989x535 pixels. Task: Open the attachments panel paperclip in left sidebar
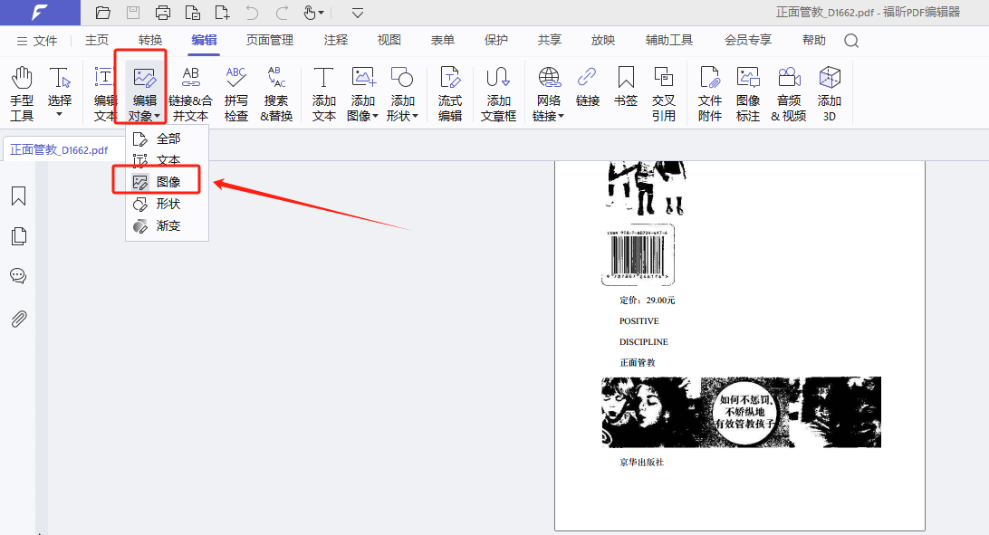pyautogui.click(x=18, y=319)
